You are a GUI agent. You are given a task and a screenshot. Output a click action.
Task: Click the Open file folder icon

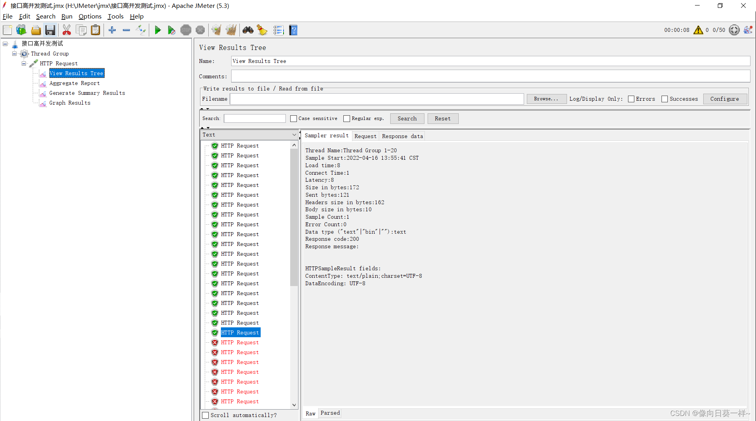coord(36,30)
